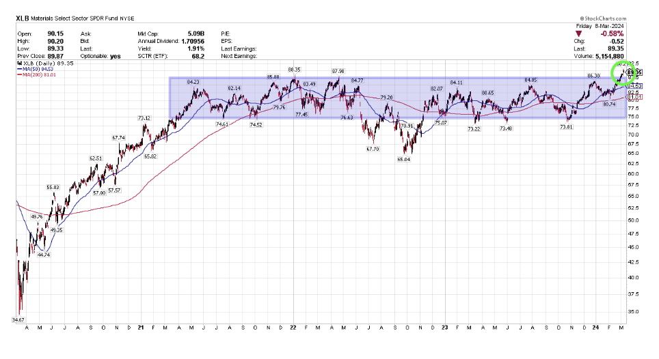The width and height of the screenshot is (659, 359).
Task: Click the 80.74 price label
Action: coord(609,104)
